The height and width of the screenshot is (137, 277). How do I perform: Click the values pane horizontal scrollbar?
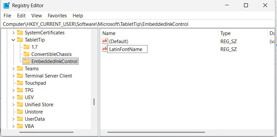156,132
